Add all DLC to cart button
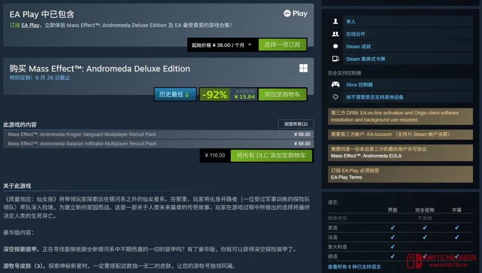This screenshot has height=273, width=482. pyautogui.click(x=271, y=156)
